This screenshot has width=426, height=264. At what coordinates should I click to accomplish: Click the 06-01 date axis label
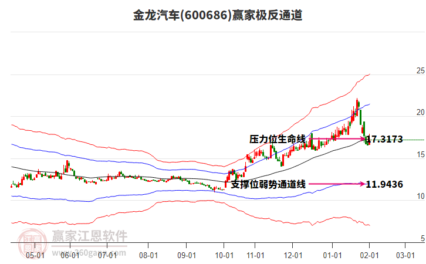point(70,255)
